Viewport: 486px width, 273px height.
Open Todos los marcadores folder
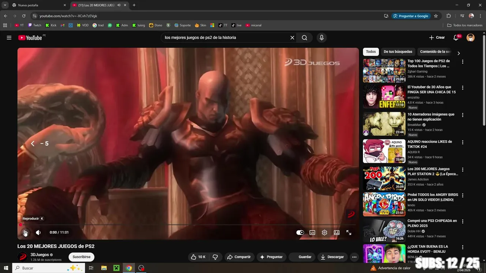(x=465, y=25)
